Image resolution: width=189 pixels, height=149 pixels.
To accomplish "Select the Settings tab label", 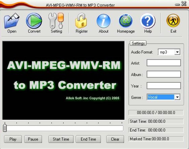I will 138,43.
